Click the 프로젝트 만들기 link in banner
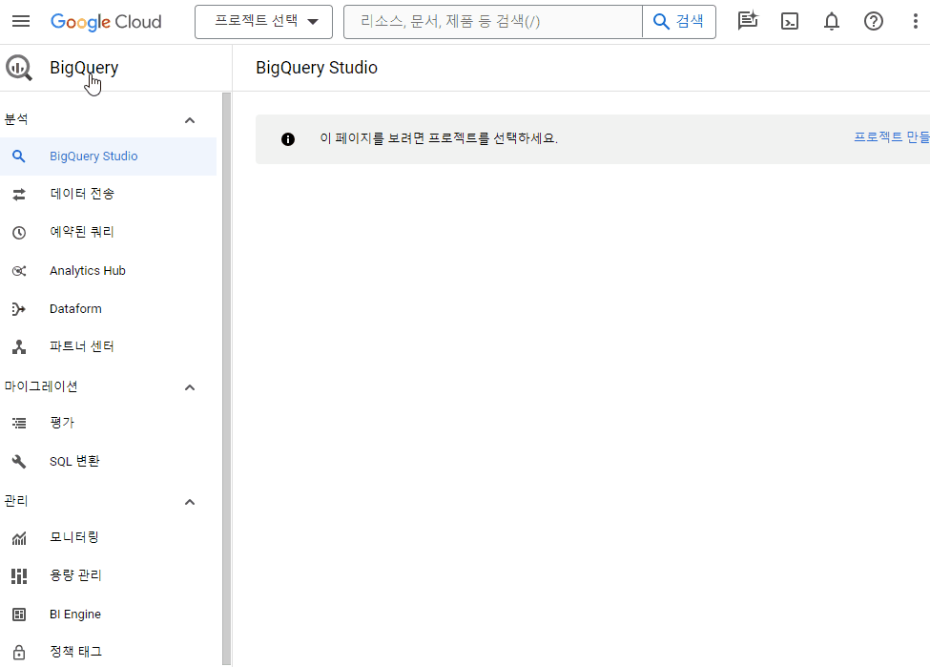Image resolution: width=930 pixels, height=667 pixels. click(x=892, y=137)
